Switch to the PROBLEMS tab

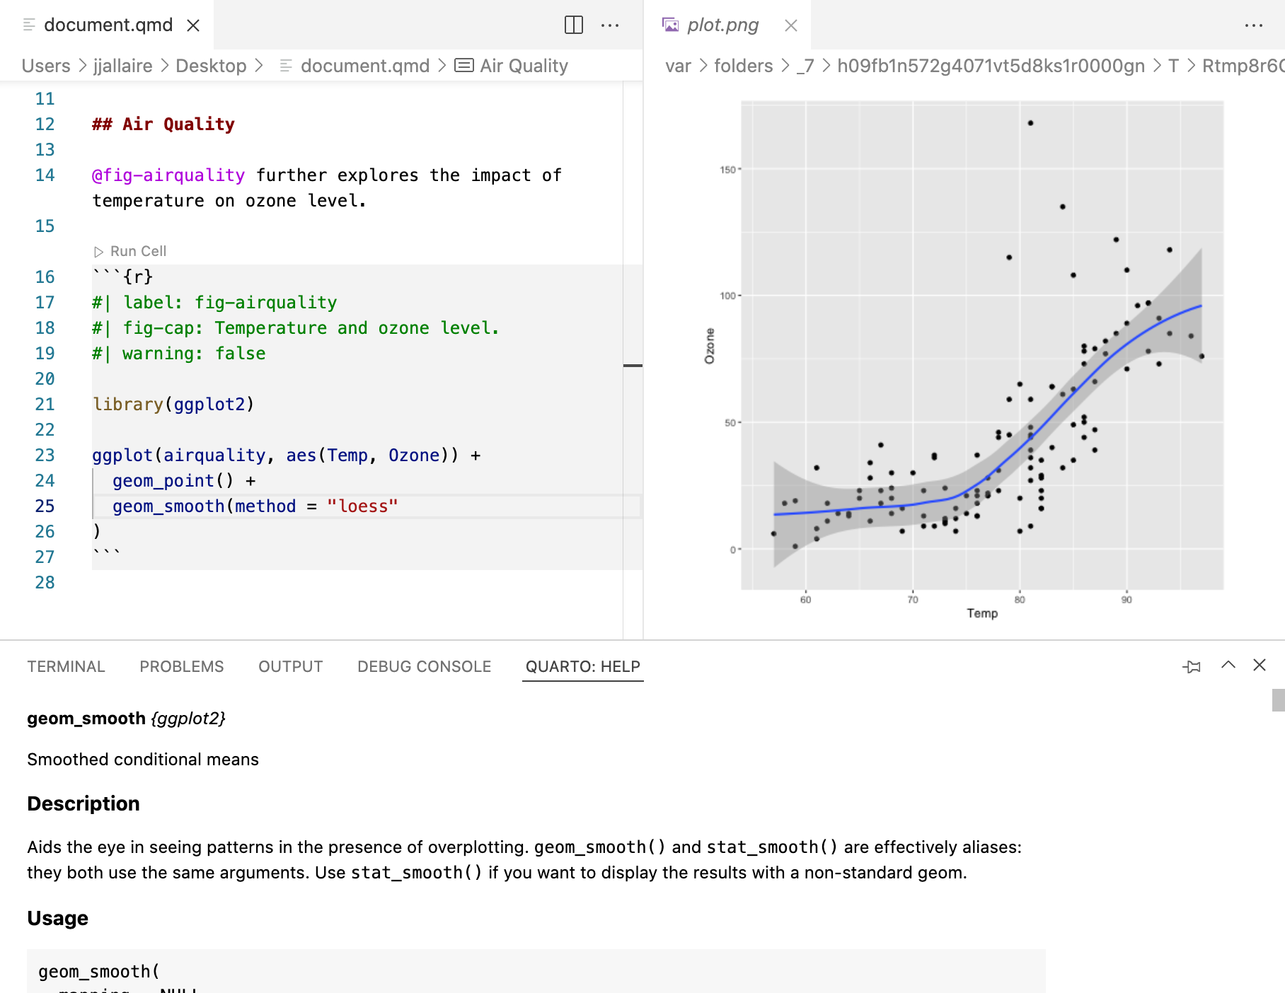click(x=181, y=666)
